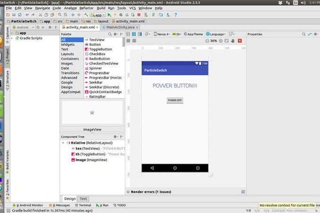
Task: Open Android project view dropdown
Action: pyautogui.click(x=23, y=27)
